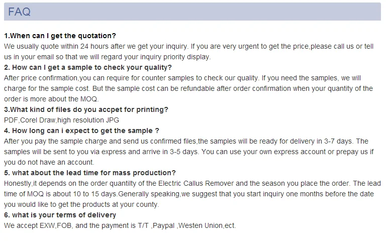Image resolution: width=388 pixels, height=250 pixels.
Task: Click the answer about quoting within 24 hours
Action: click(188, 46)
